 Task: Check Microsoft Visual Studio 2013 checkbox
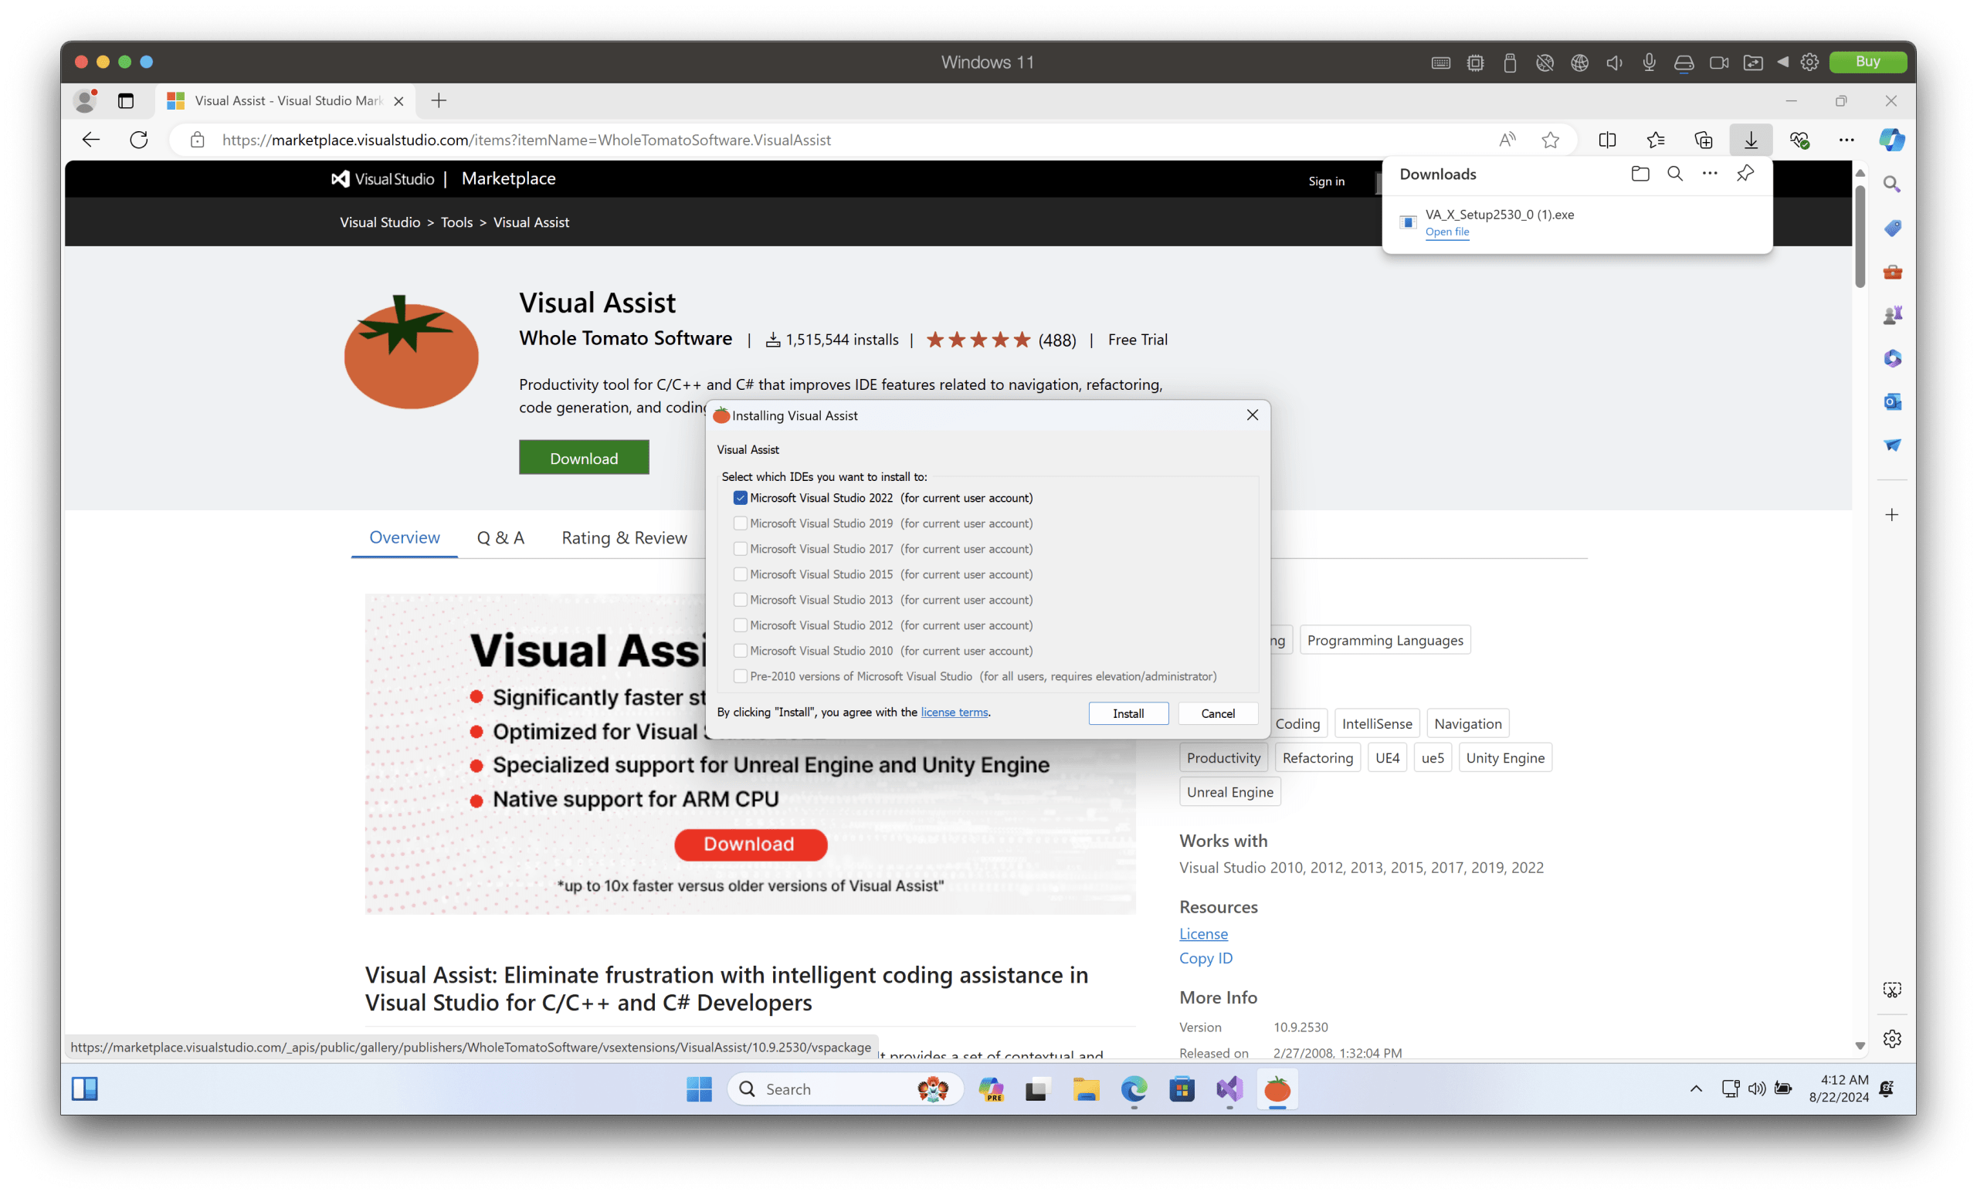click(740, 600)
